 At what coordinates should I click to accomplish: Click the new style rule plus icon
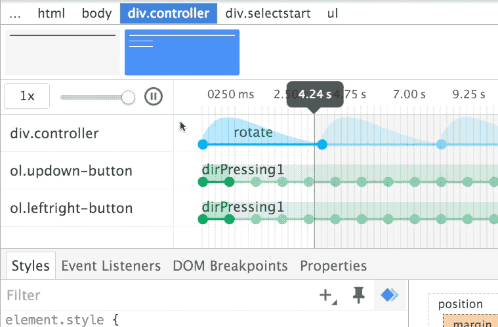[326, 296]
